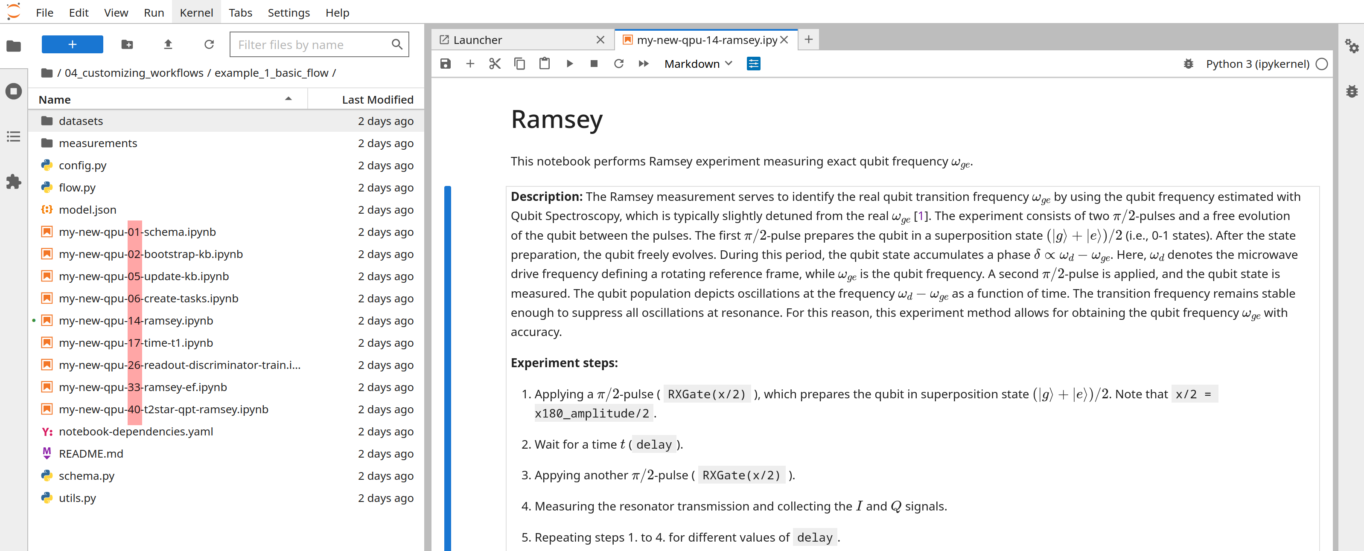Screen dimensions: 1364x551
Task: Select the measurements folder
Action: [226, 143]
